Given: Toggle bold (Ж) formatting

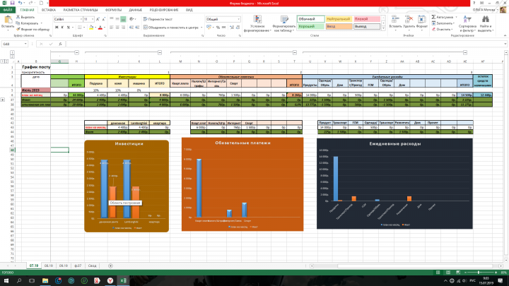Looking at the screenshot, I should [57, 28].
